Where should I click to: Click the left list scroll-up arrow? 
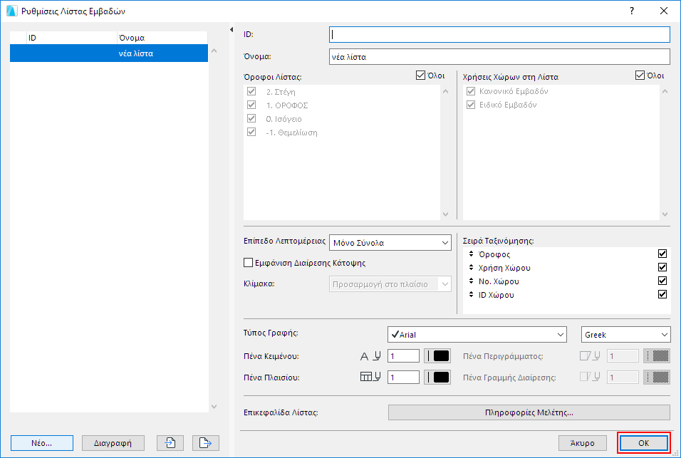tap(214, 51)
